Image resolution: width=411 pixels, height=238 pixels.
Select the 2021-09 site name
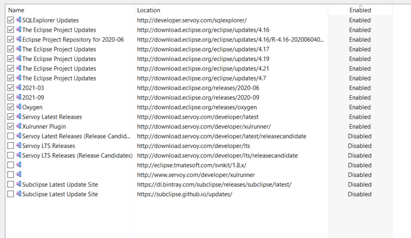click(x=33, y=98)
